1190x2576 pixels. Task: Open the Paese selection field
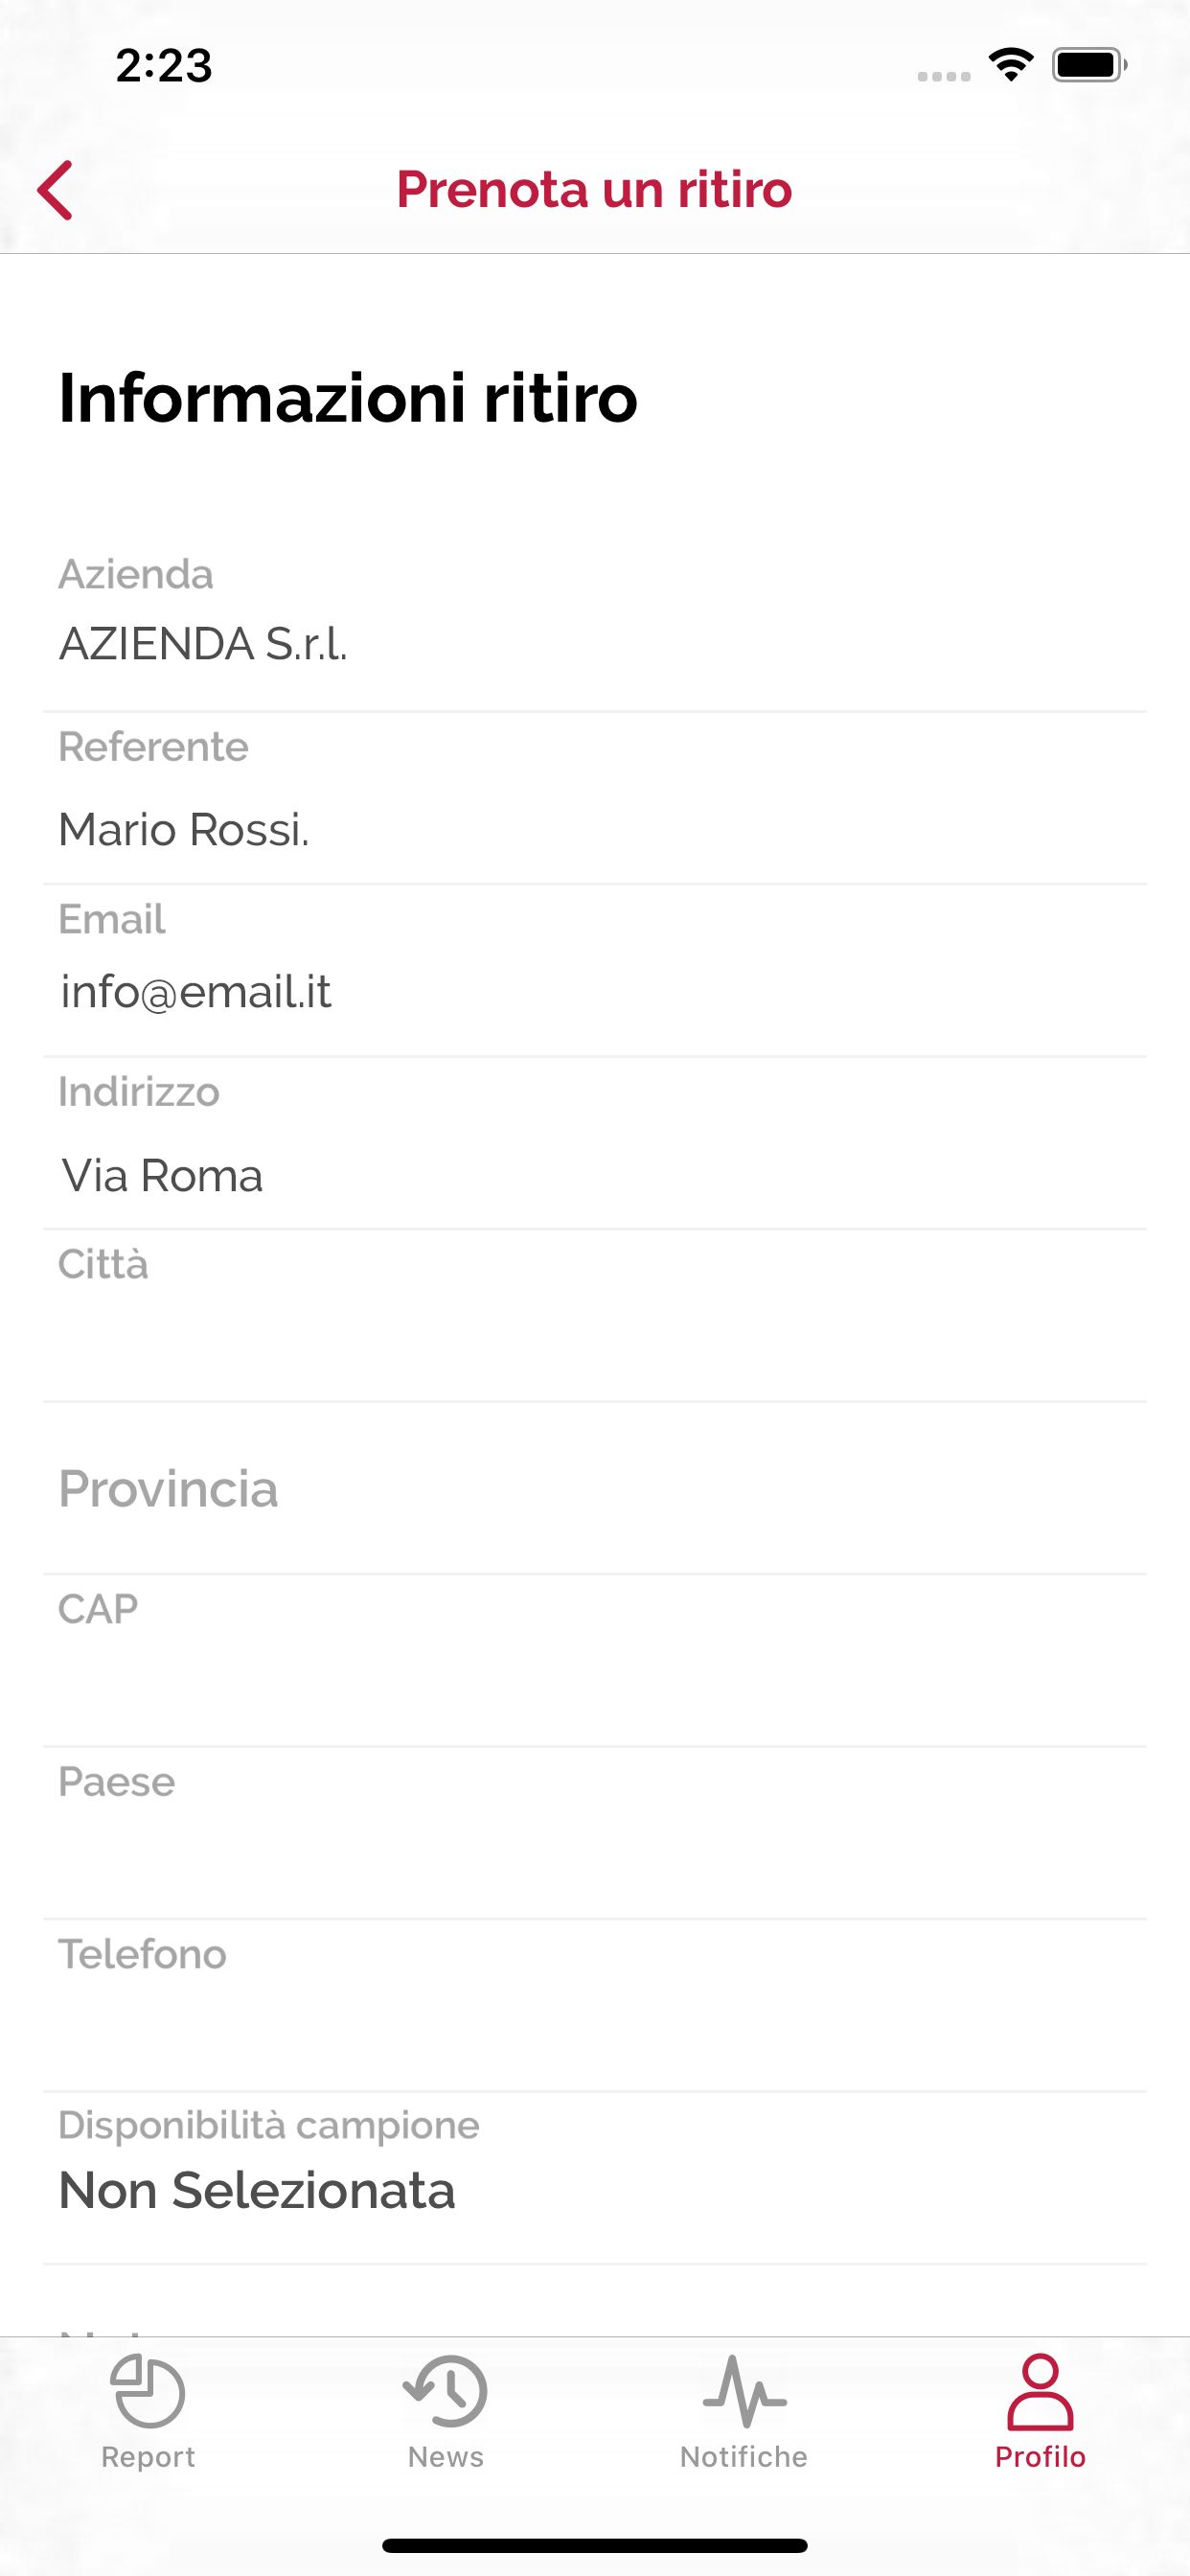(595, 1833)
